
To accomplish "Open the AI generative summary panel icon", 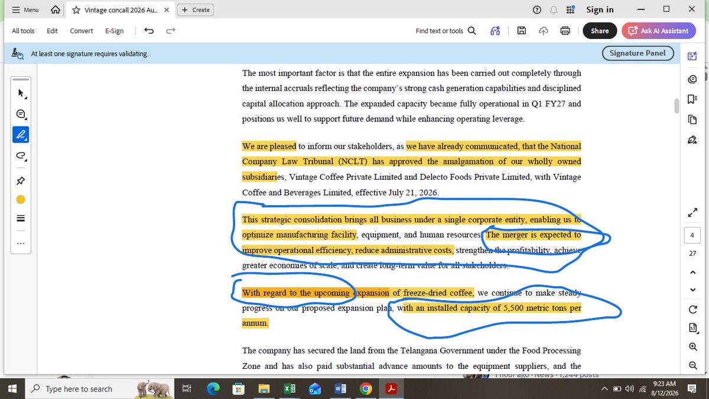I will [692, 57].
